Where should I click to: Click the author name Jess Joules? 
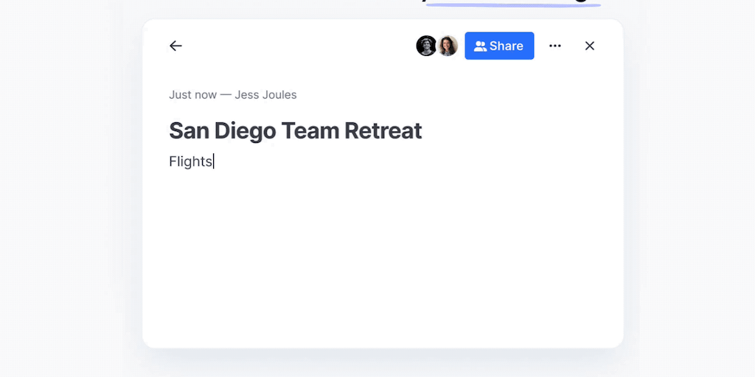(x=265, y=94)
